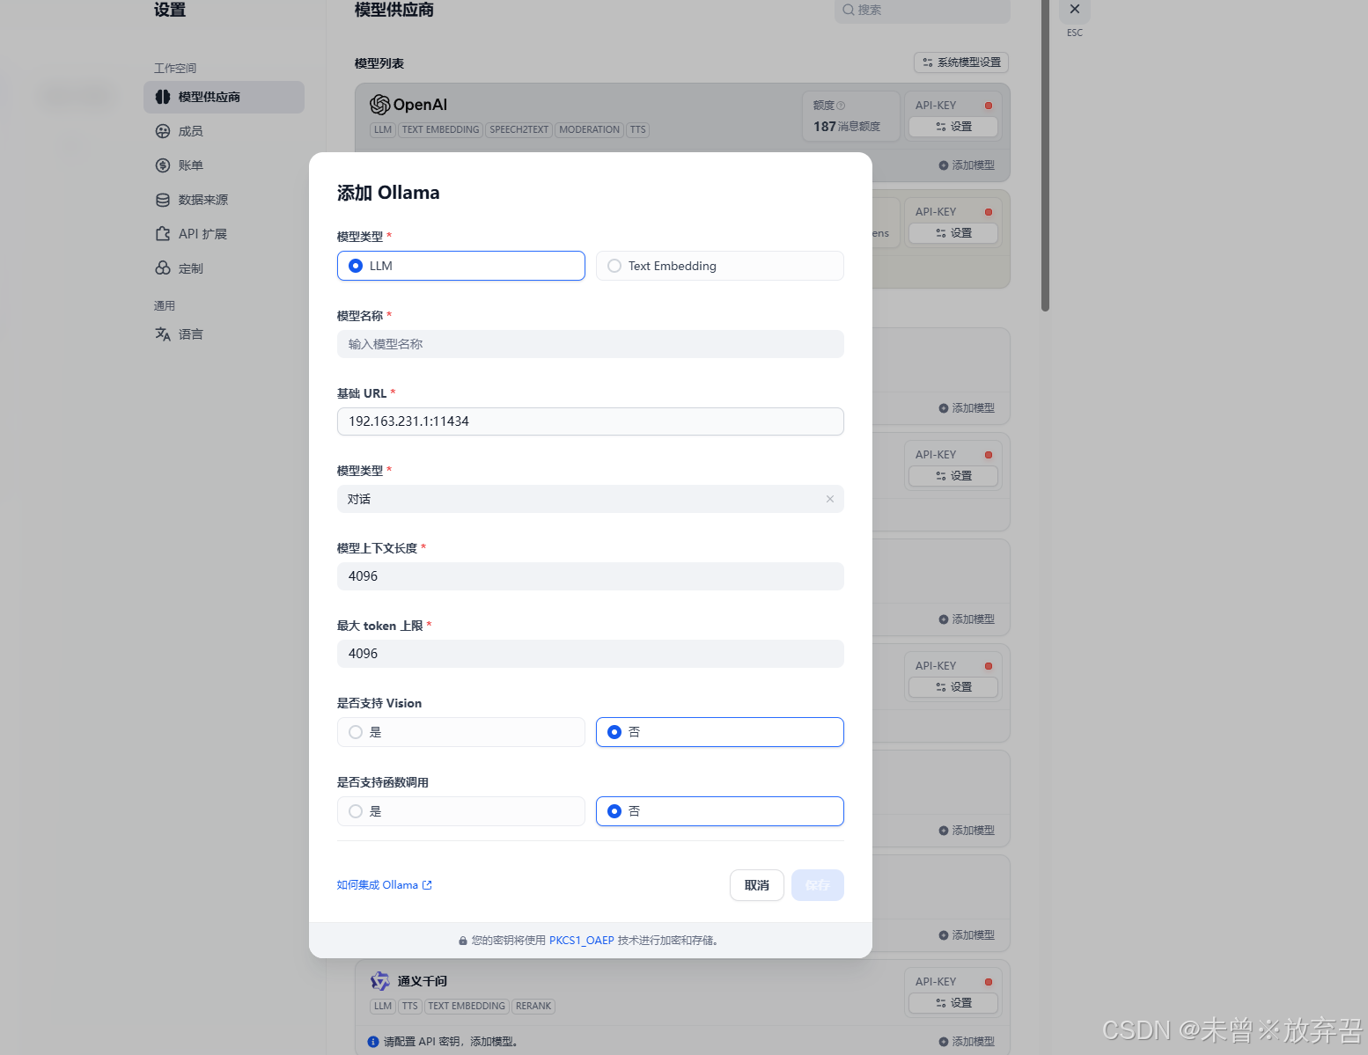1368x1055 pixels.
Task: Click the 模型供应商 sidebar brain icon
Action: [163, 97]
